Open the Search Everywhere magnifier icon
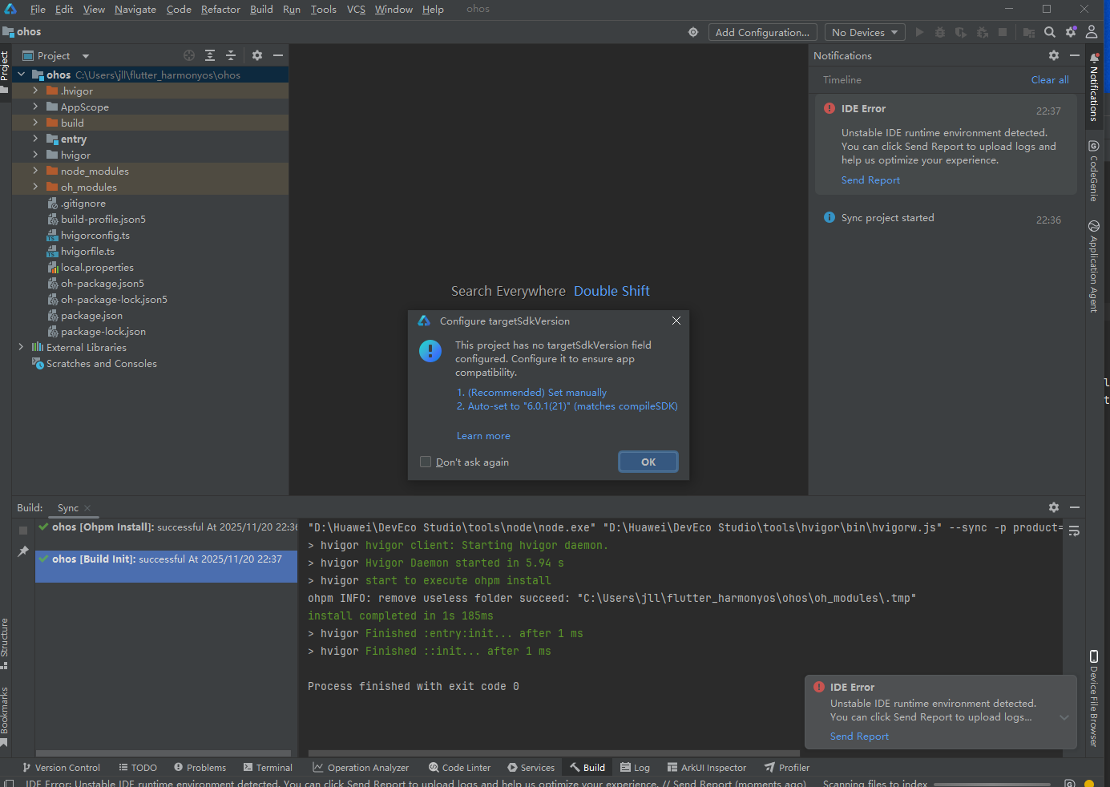The width and height of the screenshot is (1110, 787). (1050, 32)
